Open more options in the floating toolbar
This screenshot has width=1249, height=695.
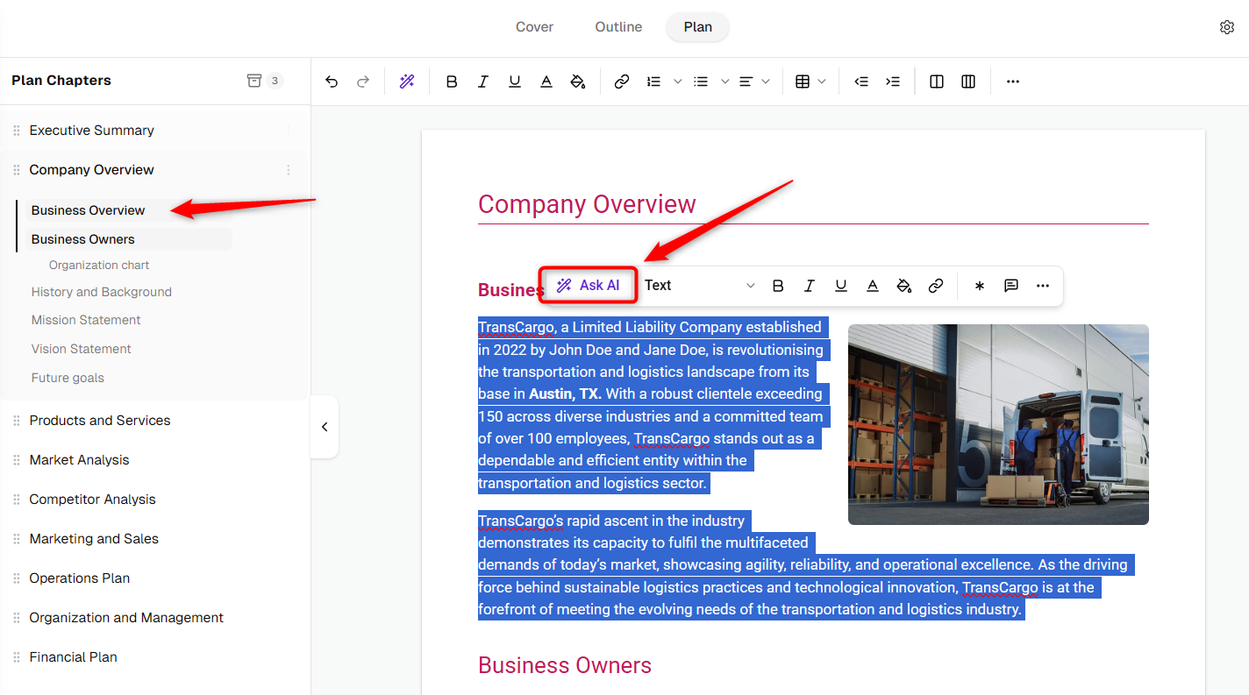1043,286
